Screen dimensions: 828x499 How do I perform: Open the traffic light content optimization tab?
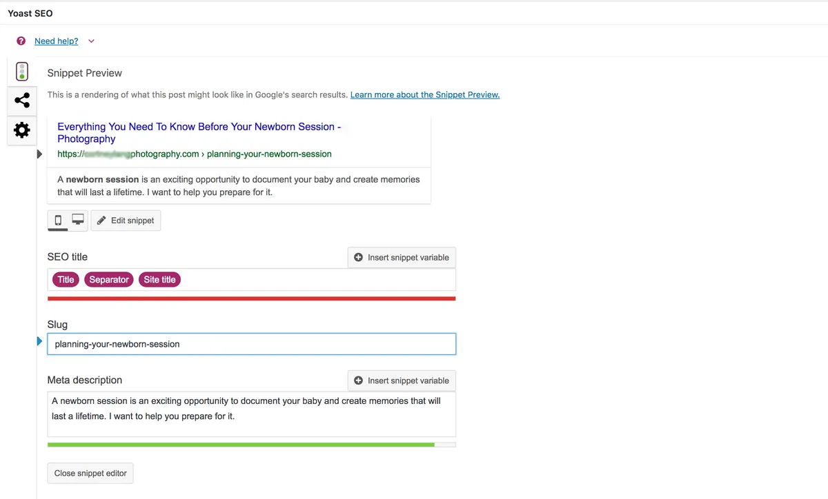tap(22, 72)
